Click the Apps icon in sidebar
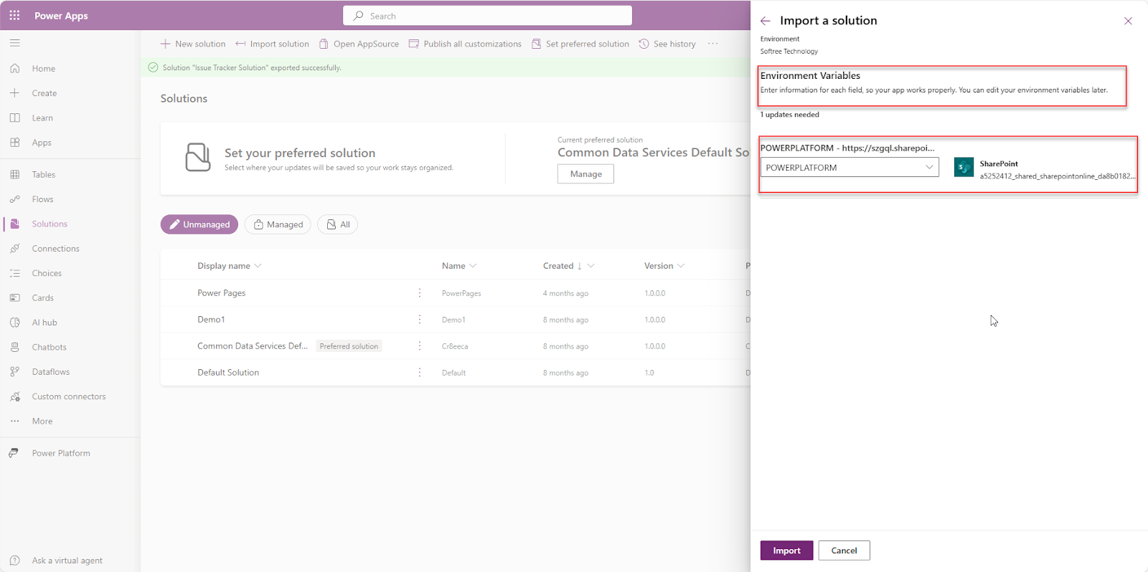1148x572 pixels. pyautogui.click(x=15, y=142)
